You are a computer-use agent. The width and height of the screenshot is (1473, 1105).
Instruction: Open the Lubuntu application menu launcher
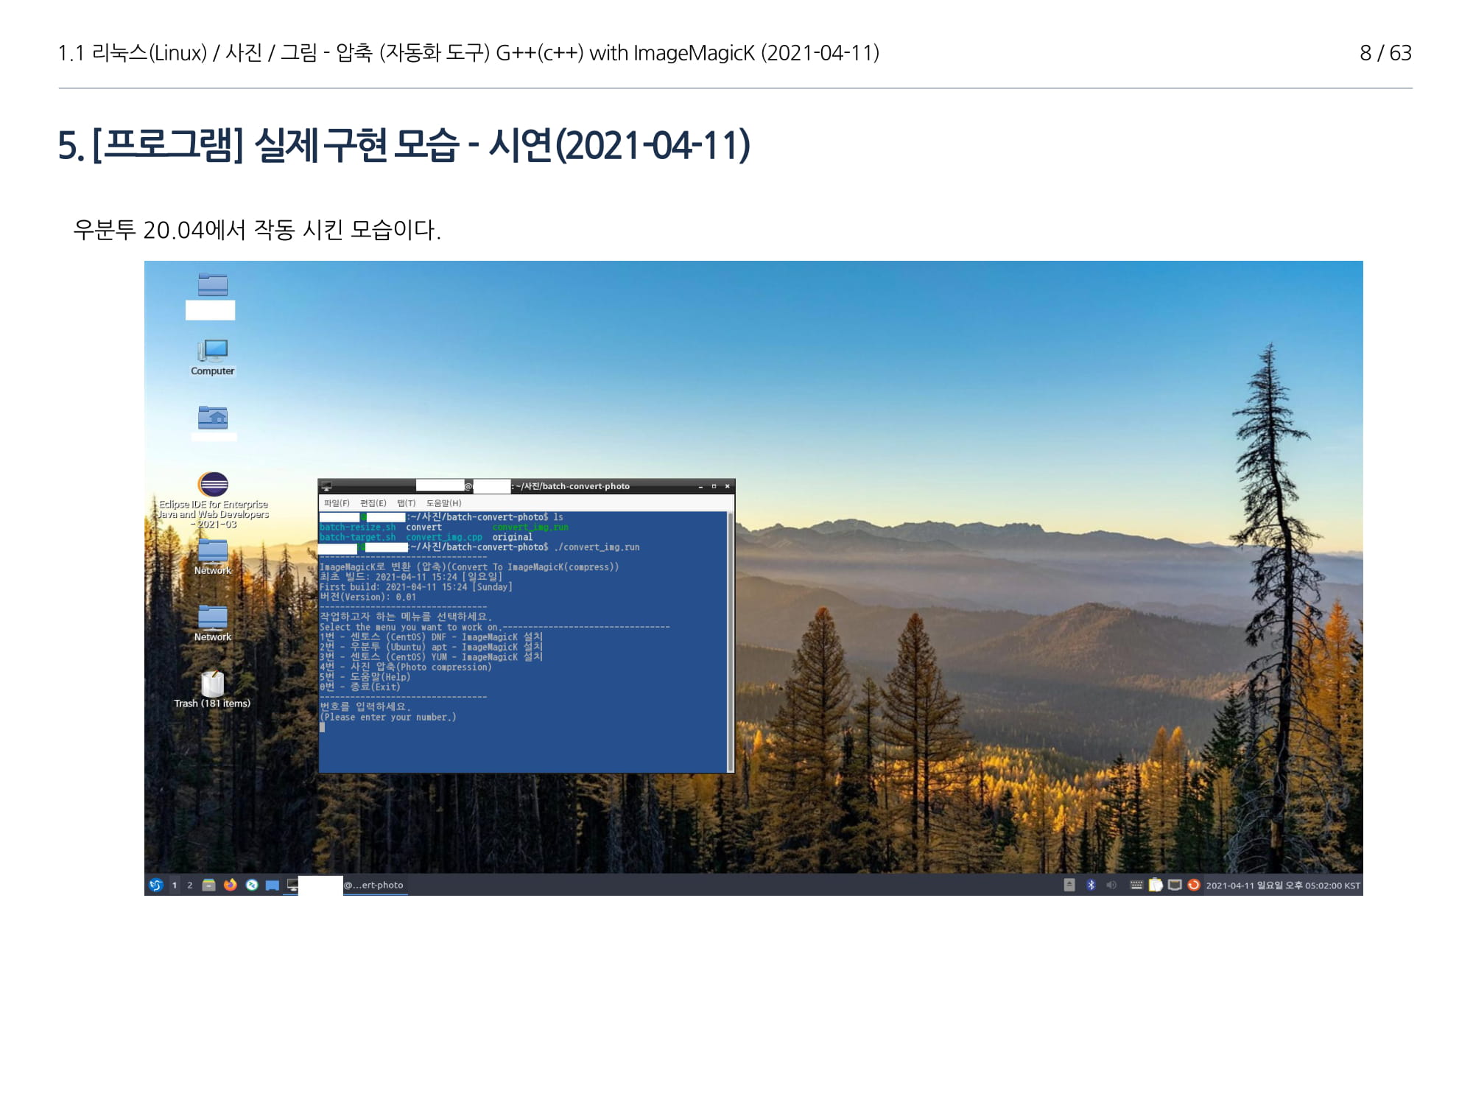156,885
